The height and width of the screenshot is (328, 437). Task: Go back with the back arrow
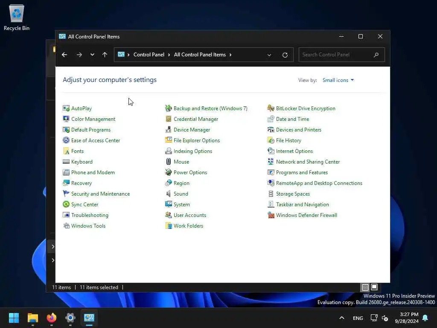pyautogui.click(x=64, y=55)
